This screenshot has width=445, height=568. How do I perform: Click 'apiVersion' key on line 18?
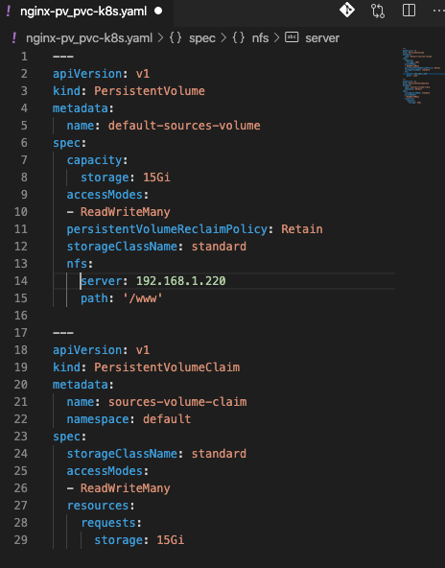[87, 350]
